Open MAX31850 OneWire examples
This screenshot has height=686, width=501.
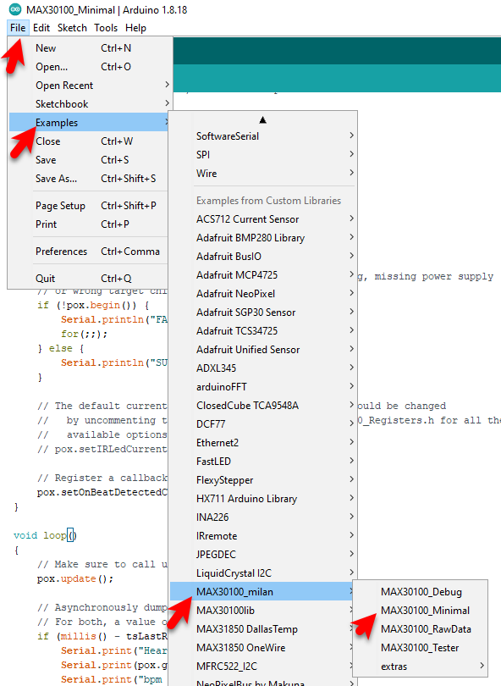262,648
